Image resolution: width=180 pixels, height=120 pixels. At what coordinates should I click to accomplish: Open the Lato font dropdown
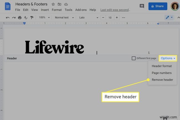tap(89, 17)
